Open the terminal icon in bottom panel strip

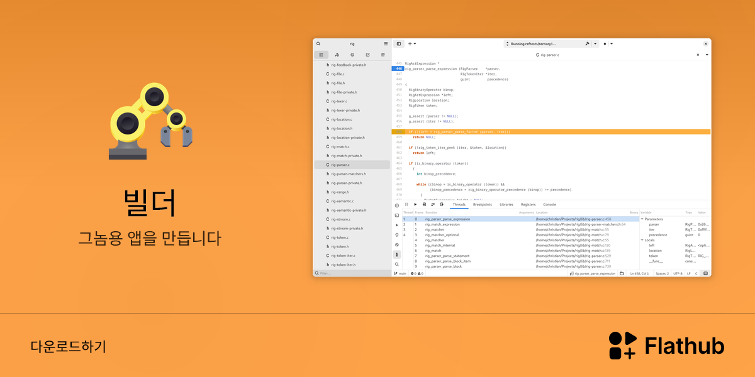[397, 216]
